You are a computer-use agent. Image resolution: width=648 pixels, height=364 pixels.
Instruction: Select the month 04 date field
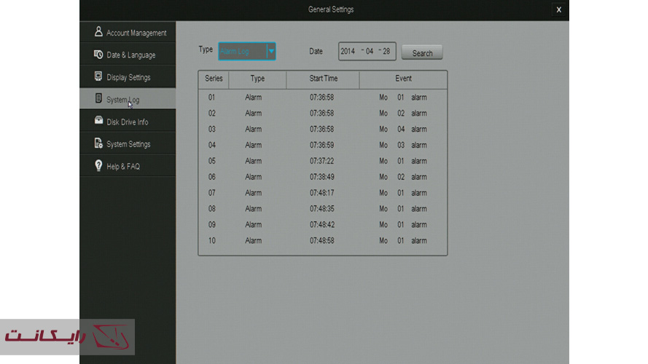tap(371, 52)
